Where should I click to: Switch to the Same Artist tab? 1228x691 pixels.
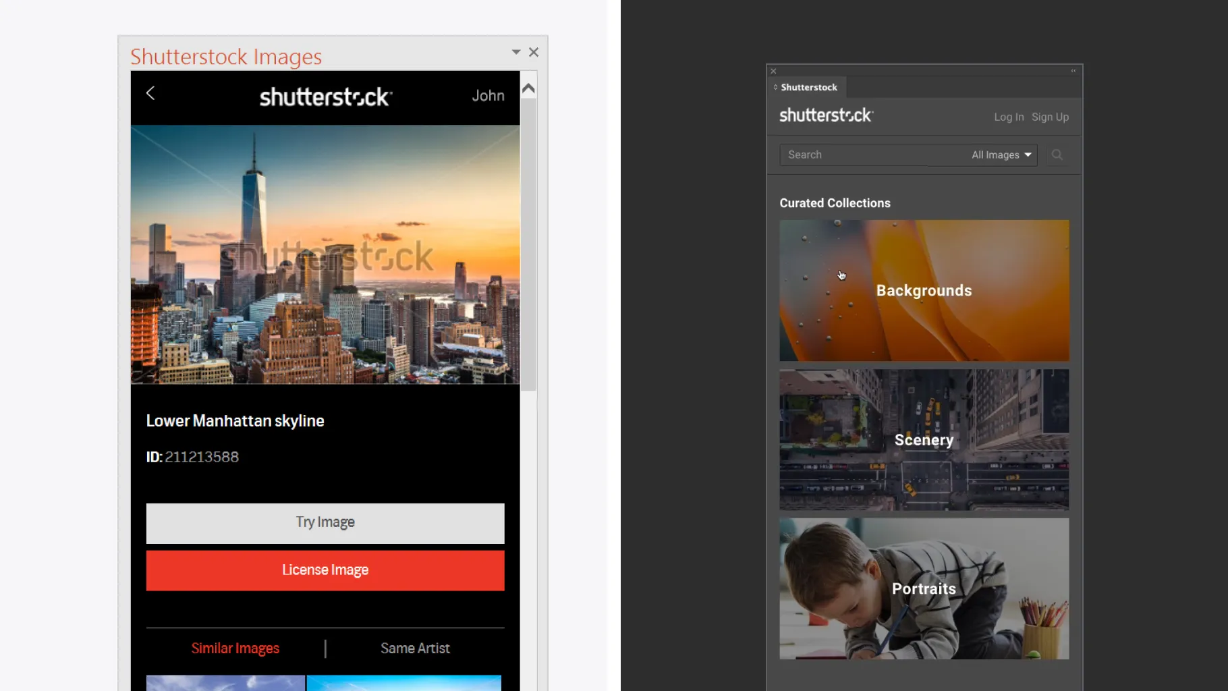point(415,648)
